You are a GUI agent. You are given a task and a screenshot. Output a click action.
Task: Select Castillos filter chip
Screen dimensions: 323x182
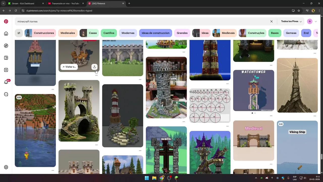(x=109, y=33)
